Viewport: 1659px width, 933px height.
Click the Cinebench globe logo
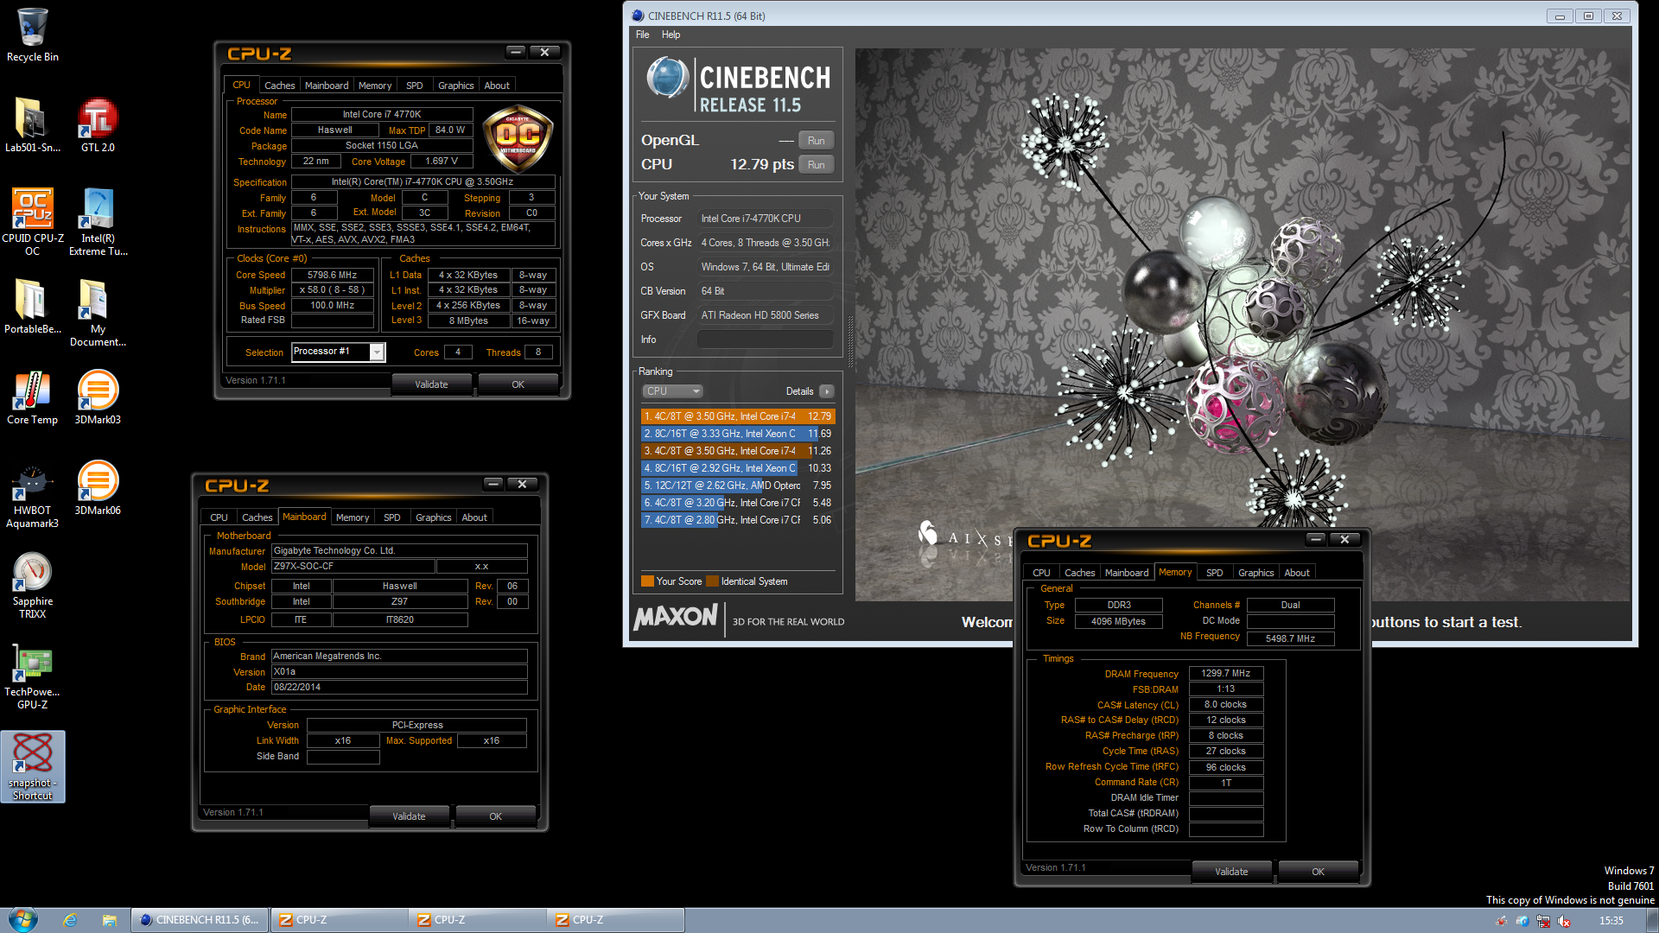pyautogui.click(x=667, y=78)
